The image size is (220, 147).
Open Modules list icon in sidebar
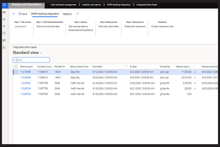click(4, 48)
